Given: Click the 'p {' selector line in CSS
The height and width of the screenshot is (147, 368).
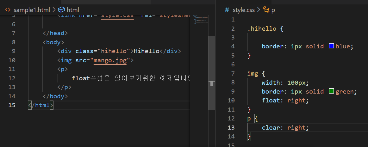Looking at the screenshot, I should 253,119.
